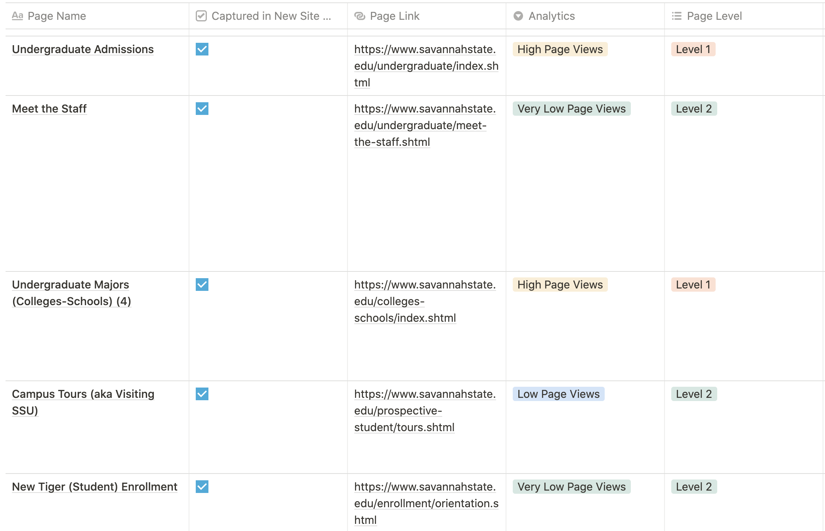Open Level 2 tag in Meet the Staff row
The width and height of the screenshot is (825, 531).
[x=693, y=109]
